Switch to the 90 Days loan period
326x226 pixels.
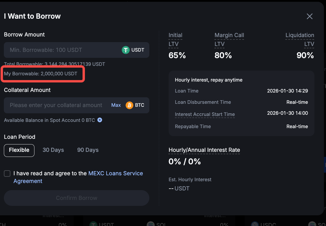(x=88, y=150)
